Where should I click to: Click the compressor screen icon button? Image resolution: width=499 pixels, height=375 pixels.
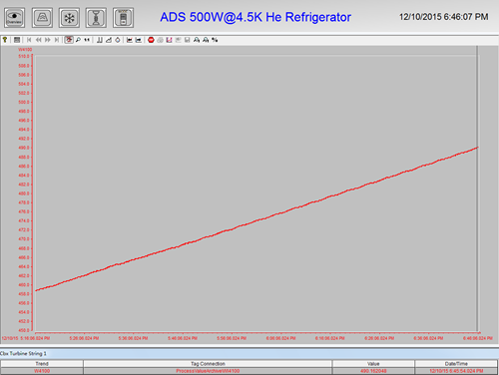coord(42,18)
